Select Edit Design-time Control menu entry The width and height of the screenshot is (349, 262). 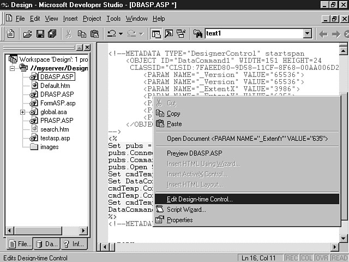pos(200,199)
